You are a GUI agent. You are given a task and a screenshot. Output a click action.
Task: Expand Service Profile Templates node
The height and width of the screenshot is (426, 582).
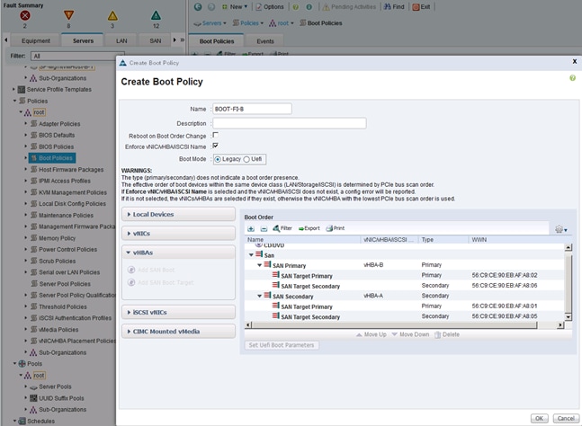[x=13, y=89]
